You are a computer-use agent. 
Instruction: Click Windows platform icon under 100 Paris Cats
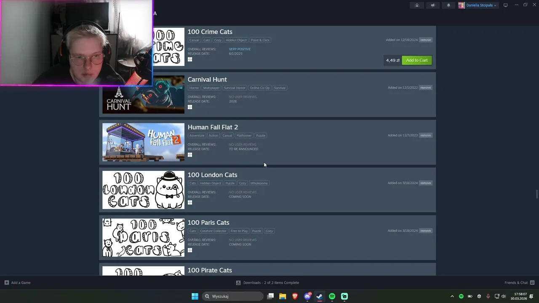point(190,250)
